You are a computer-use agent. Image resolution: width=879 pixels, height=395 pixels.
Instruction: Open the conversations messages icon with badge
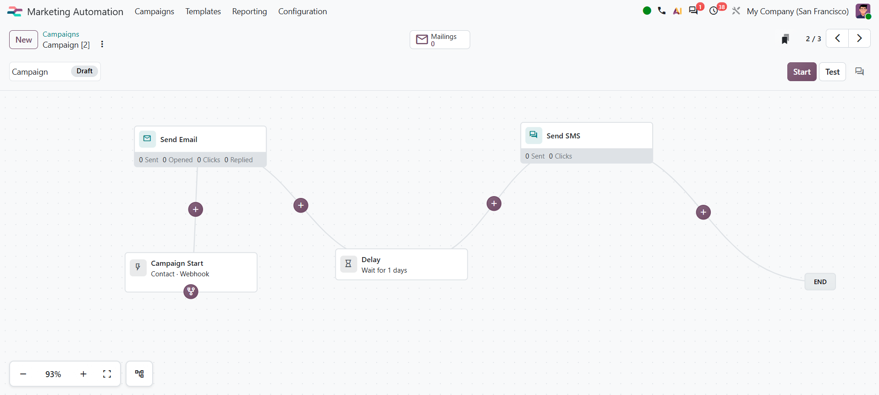pyautogui.click(x=694, y=11)
